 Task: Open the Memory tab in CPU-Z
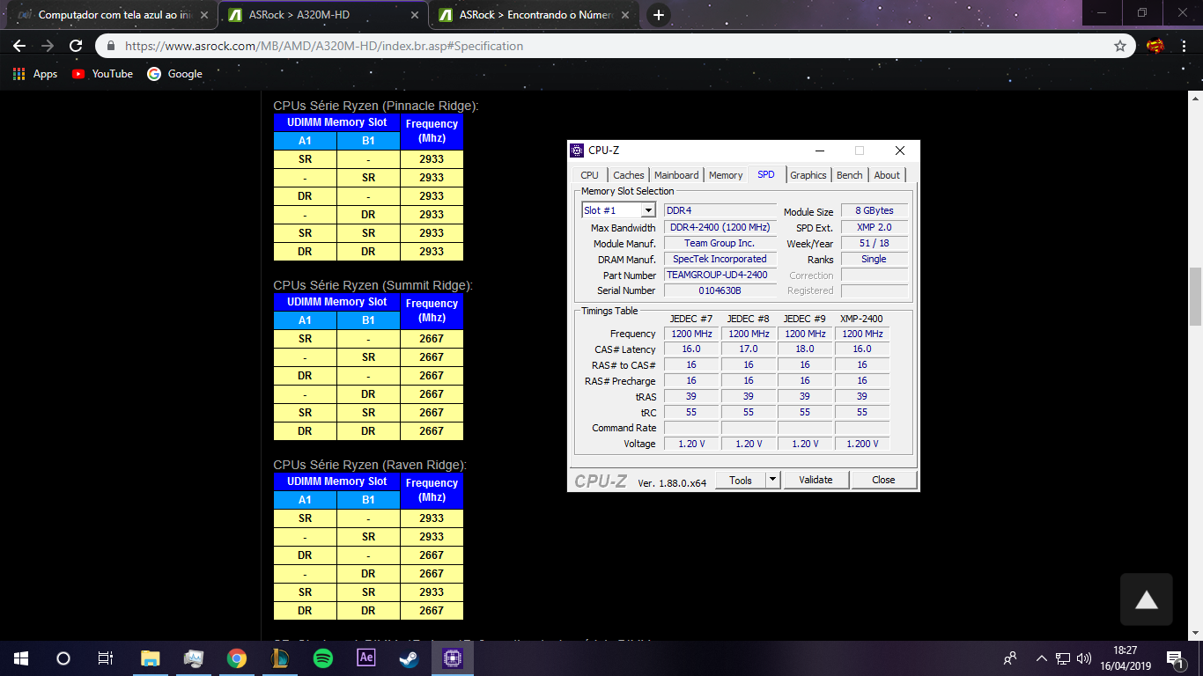tap(726, 175)
